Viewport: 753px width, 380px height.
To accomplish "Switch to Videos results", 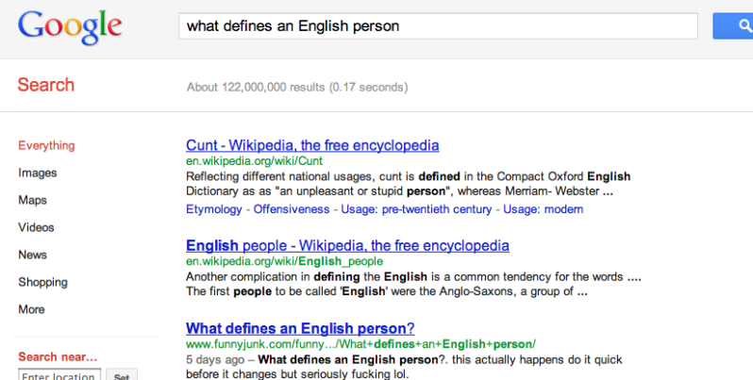I will tap(36, 227).
